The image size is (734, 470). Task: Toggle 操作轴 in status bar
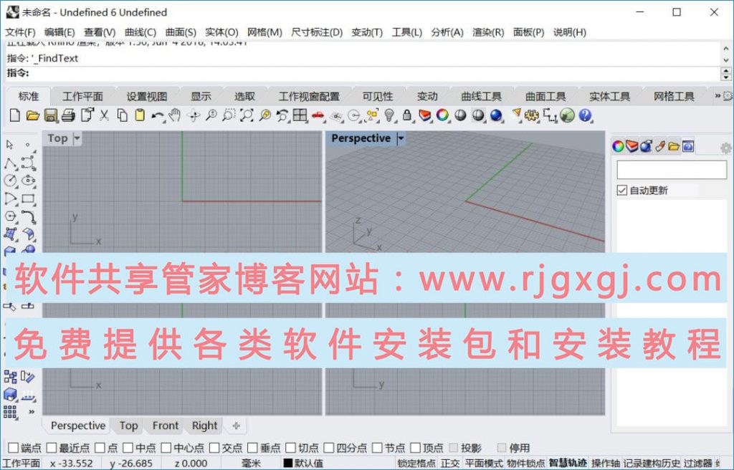point(605,464)
